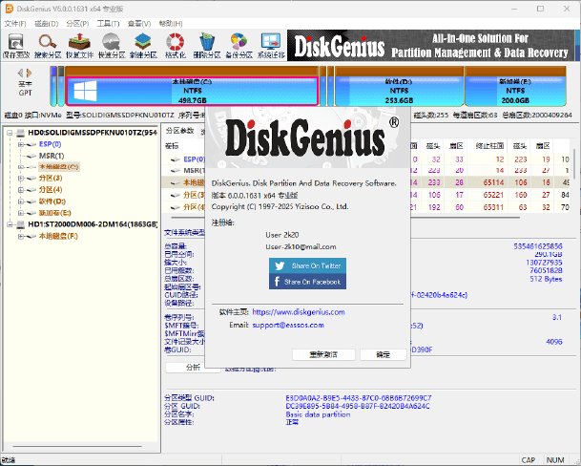The width and height of the screenshot is (581, 466).
Task: Click the Share On Twitter button
Action: click(307, 265)
